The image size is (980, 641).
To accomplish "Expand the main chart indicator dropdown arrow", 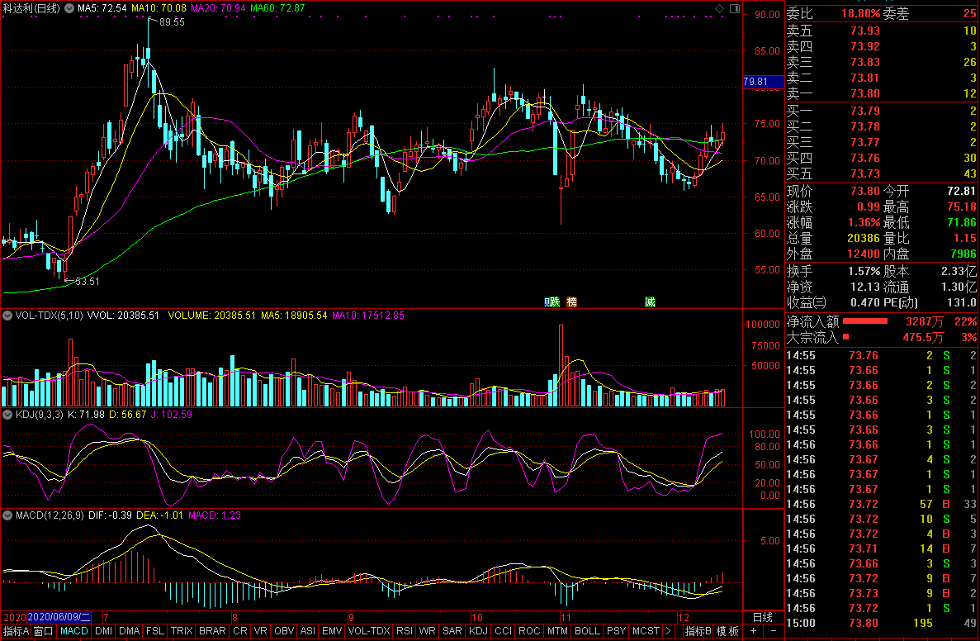I will pyautogui.click(x=69, y=8).
